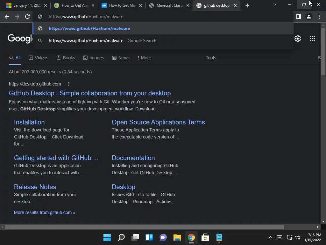Viewport: 326px width, 245px height.
Task: Open search Tools options
Action: coord(211,58)
